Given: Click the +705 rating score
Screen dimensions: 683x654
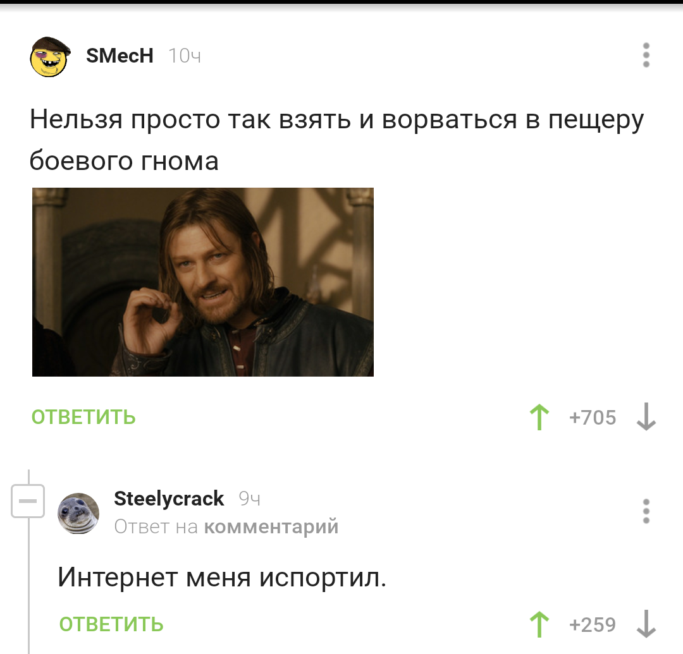Looking at the screenshot, I should click(x=593, y=418).
